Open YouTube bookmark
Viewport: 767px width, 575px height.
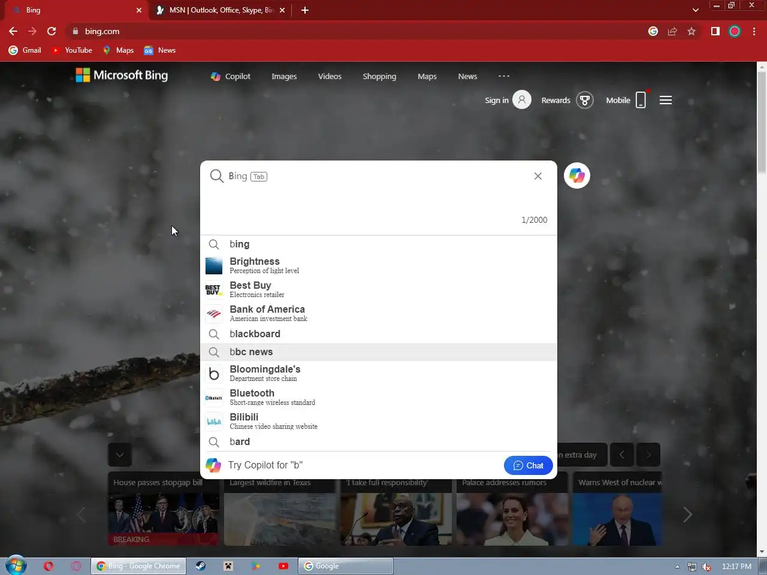pos(72,50)
